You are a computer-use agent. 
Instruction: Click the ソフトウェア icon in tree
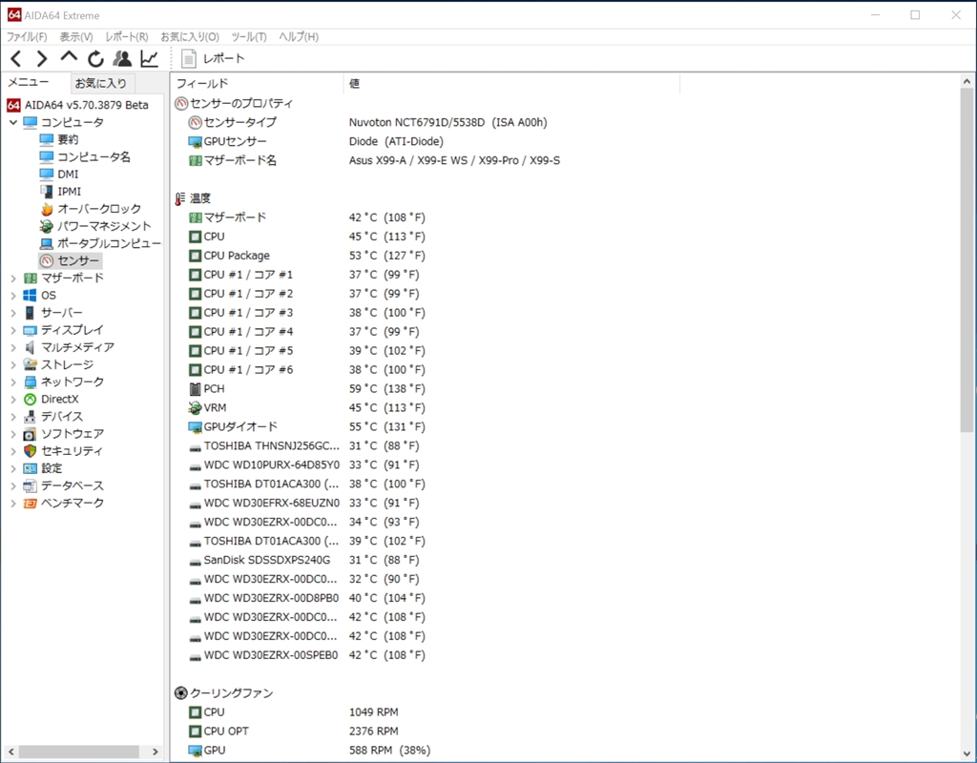30,434
